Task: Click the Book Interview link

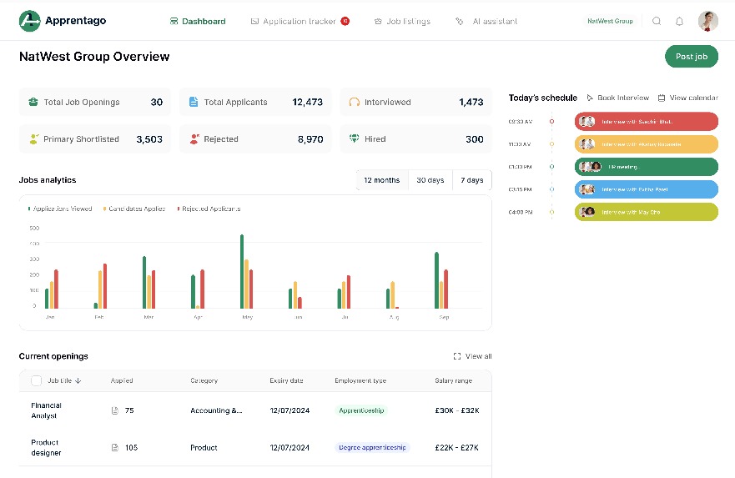Action: pos(618,98)
